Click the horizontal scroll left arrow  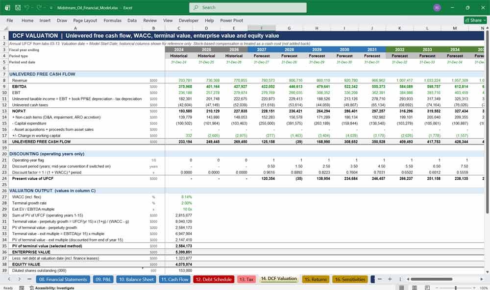408,279
